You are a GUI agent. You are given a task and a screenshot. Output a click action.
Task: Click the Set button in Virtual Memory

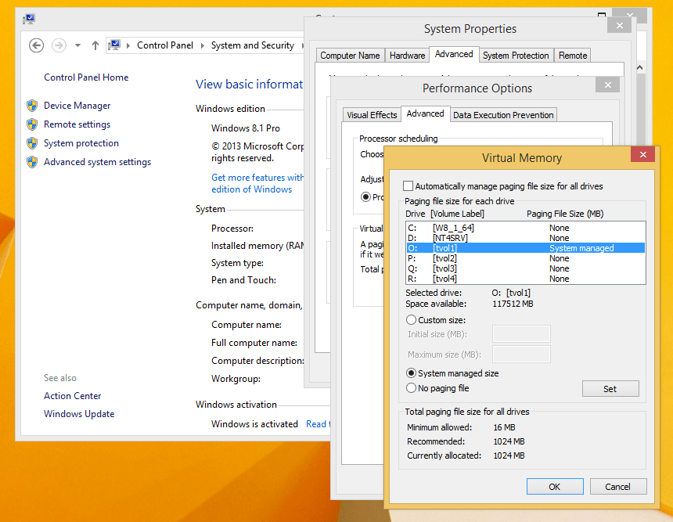pos(610,388)
